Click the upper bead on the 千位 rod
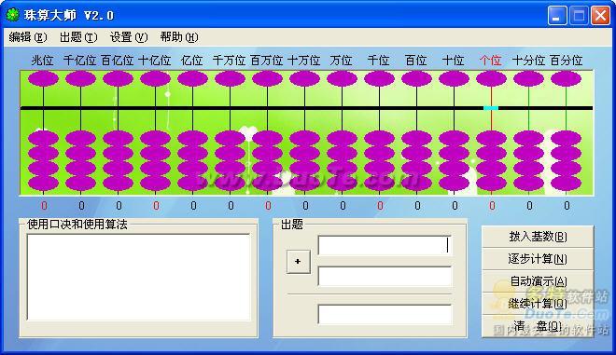This screenshot has height=355, width=616. [x=379, y=79]
